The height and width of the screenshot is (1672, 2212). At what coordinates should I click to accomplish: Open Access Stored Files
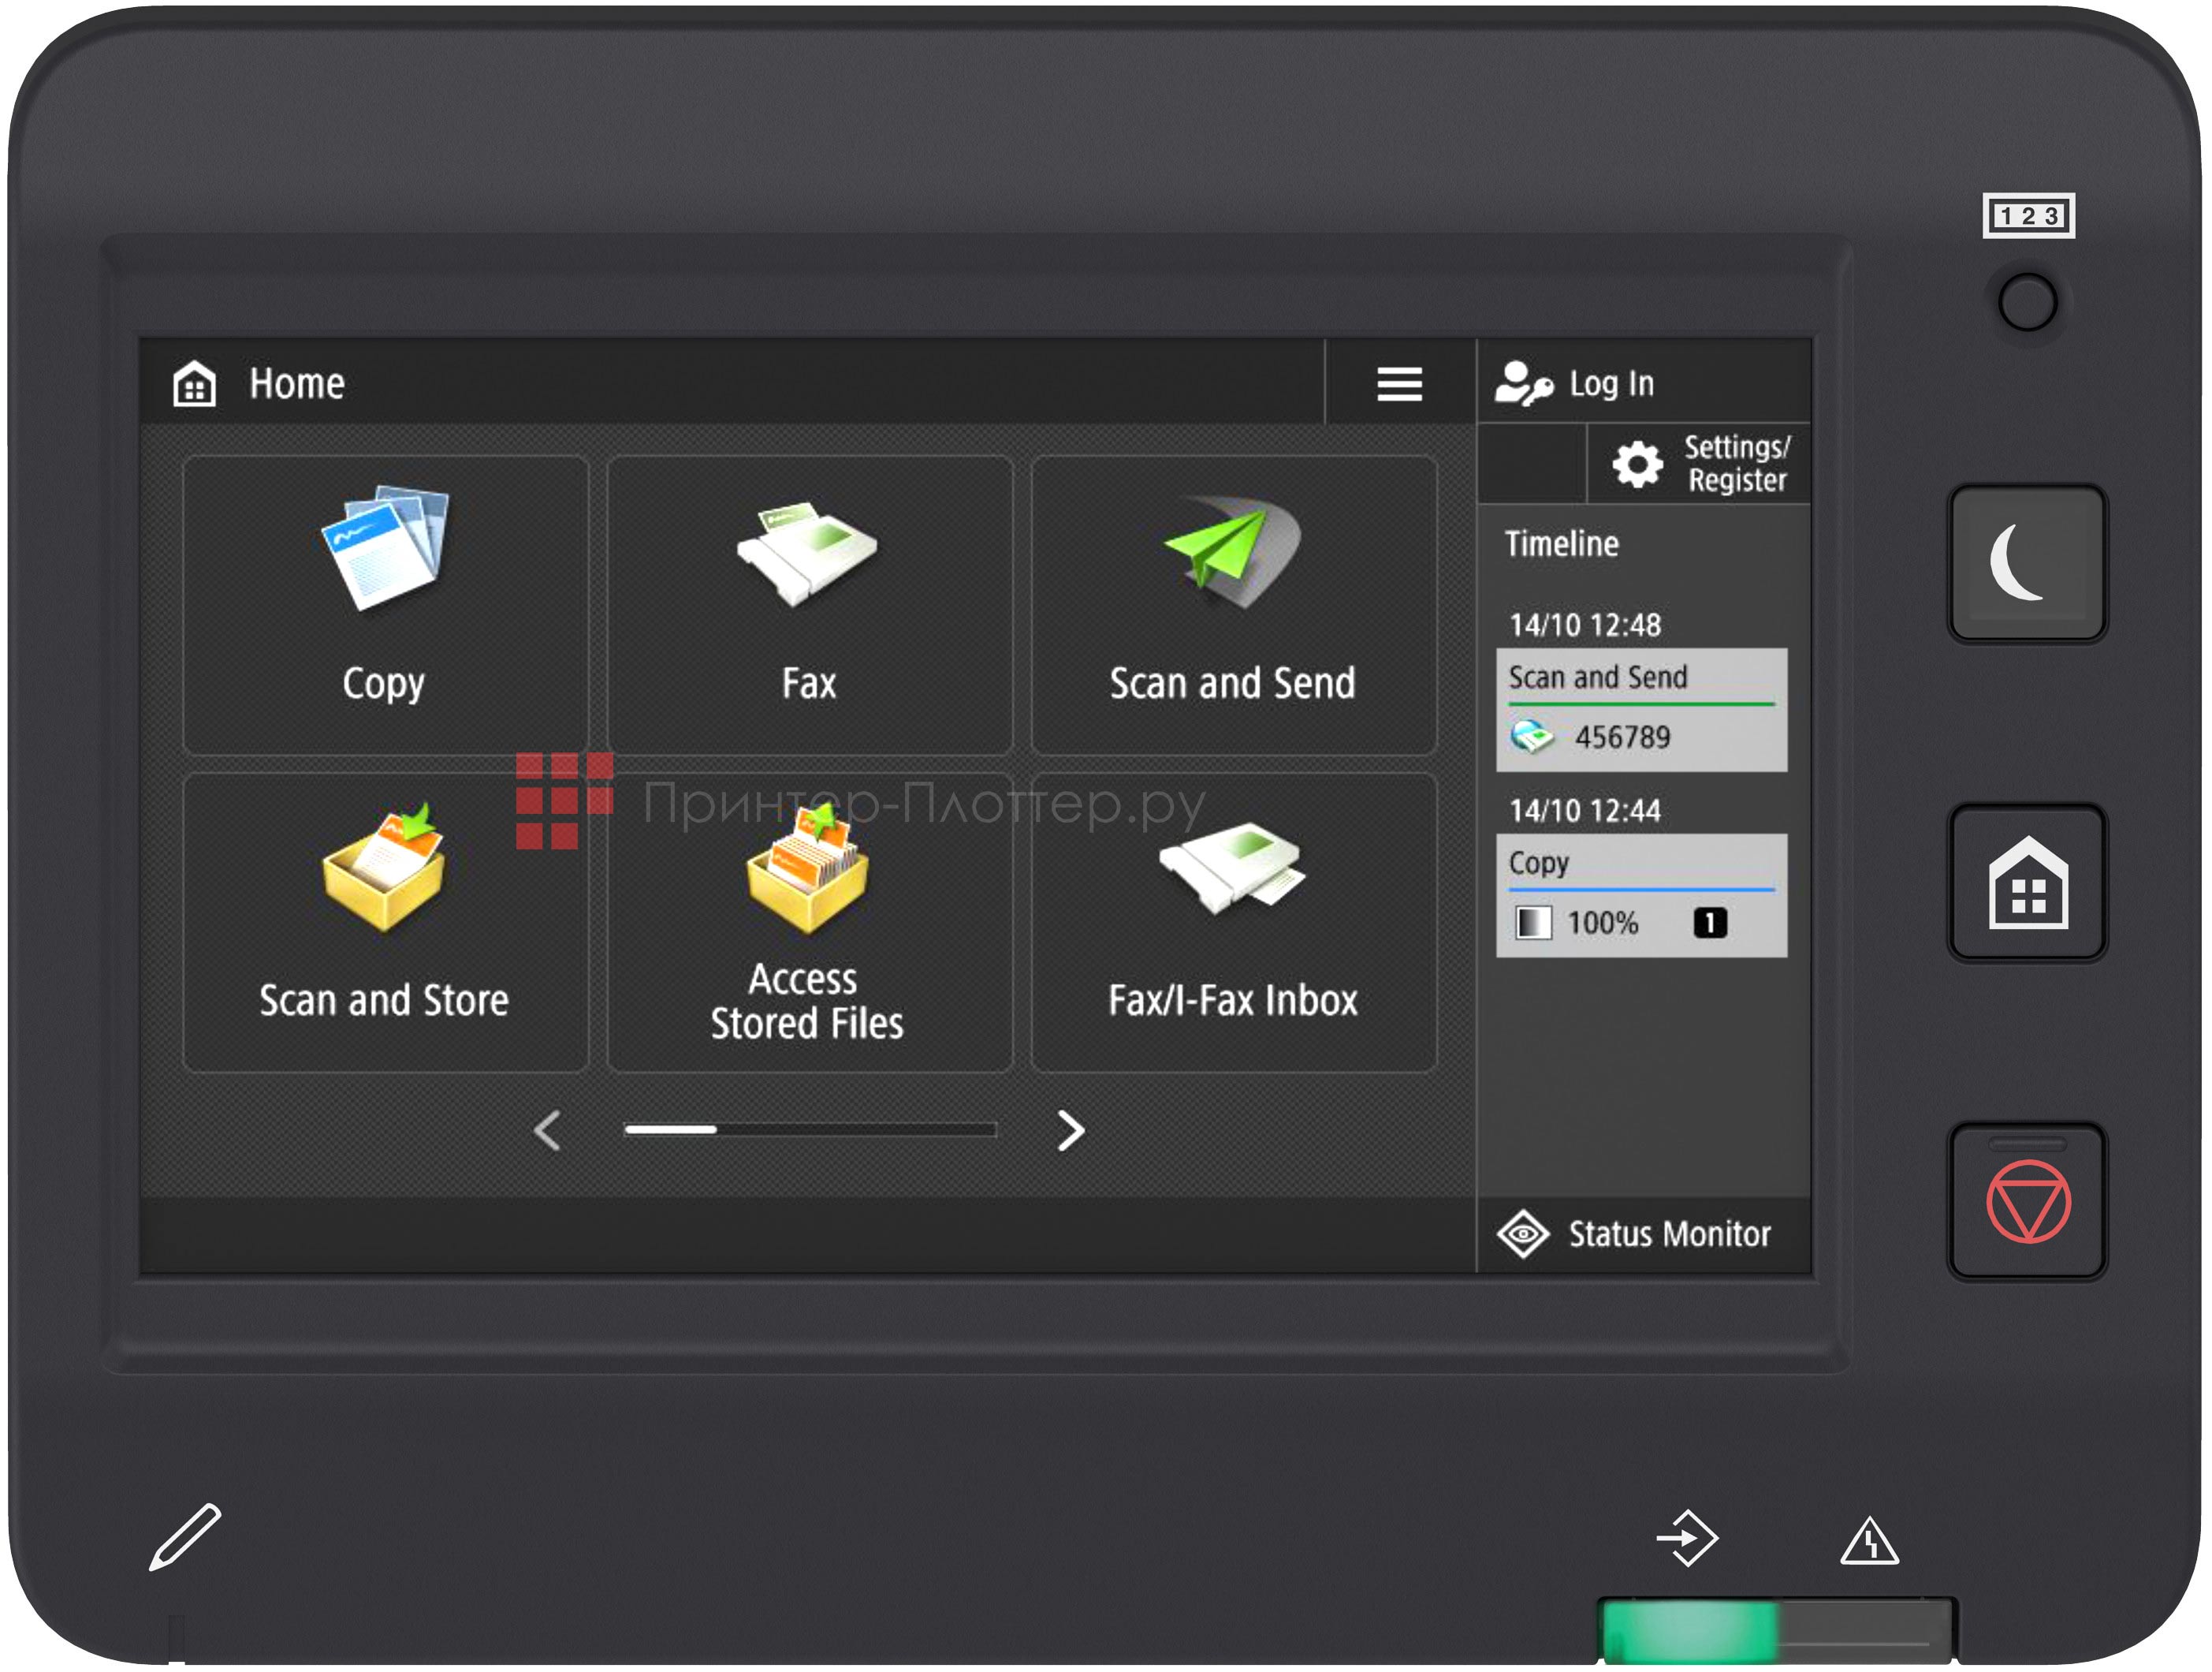809,923
